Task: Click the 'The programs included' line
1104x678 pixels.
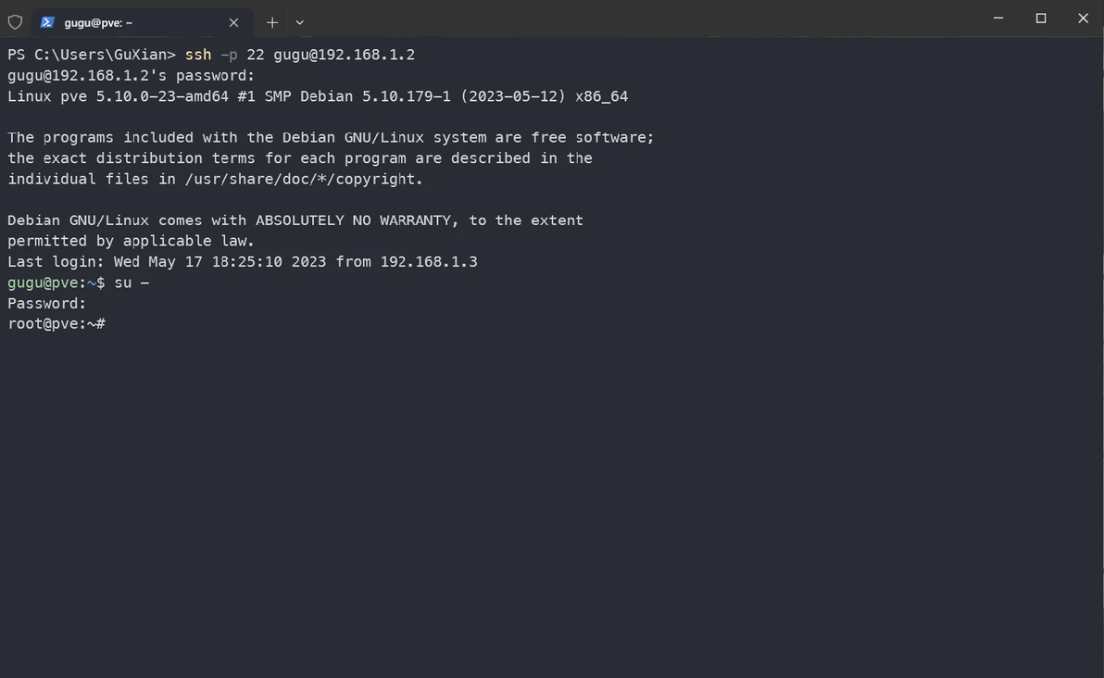Action: pos(331,138)
